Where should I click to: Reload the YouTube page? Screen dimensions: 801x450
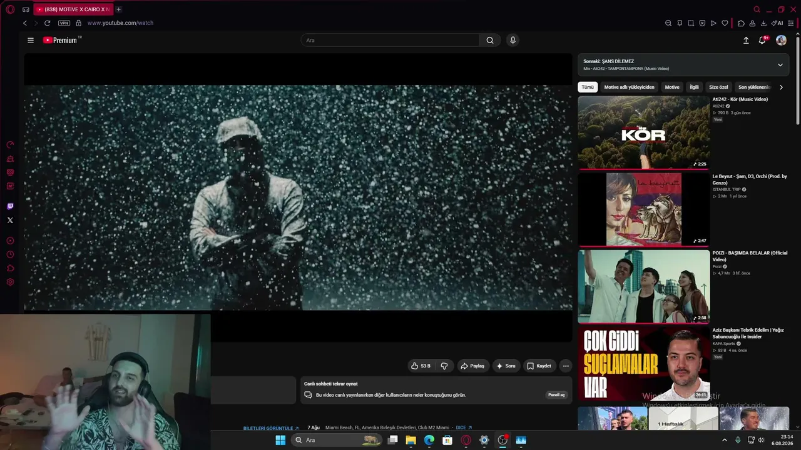(47, 23)
